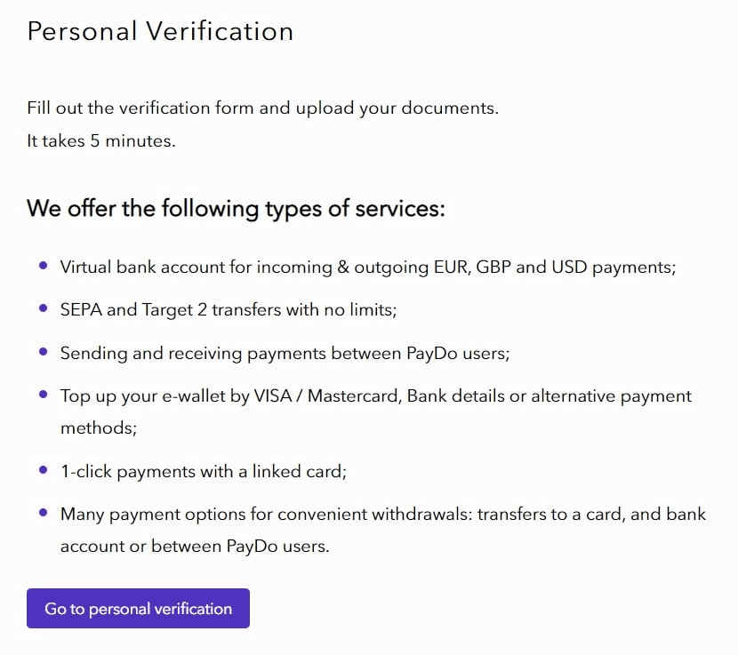The image size is (738, 655).
Task: Click "Sending and receiving payments between PayDo users"
Action: (285, 353)
